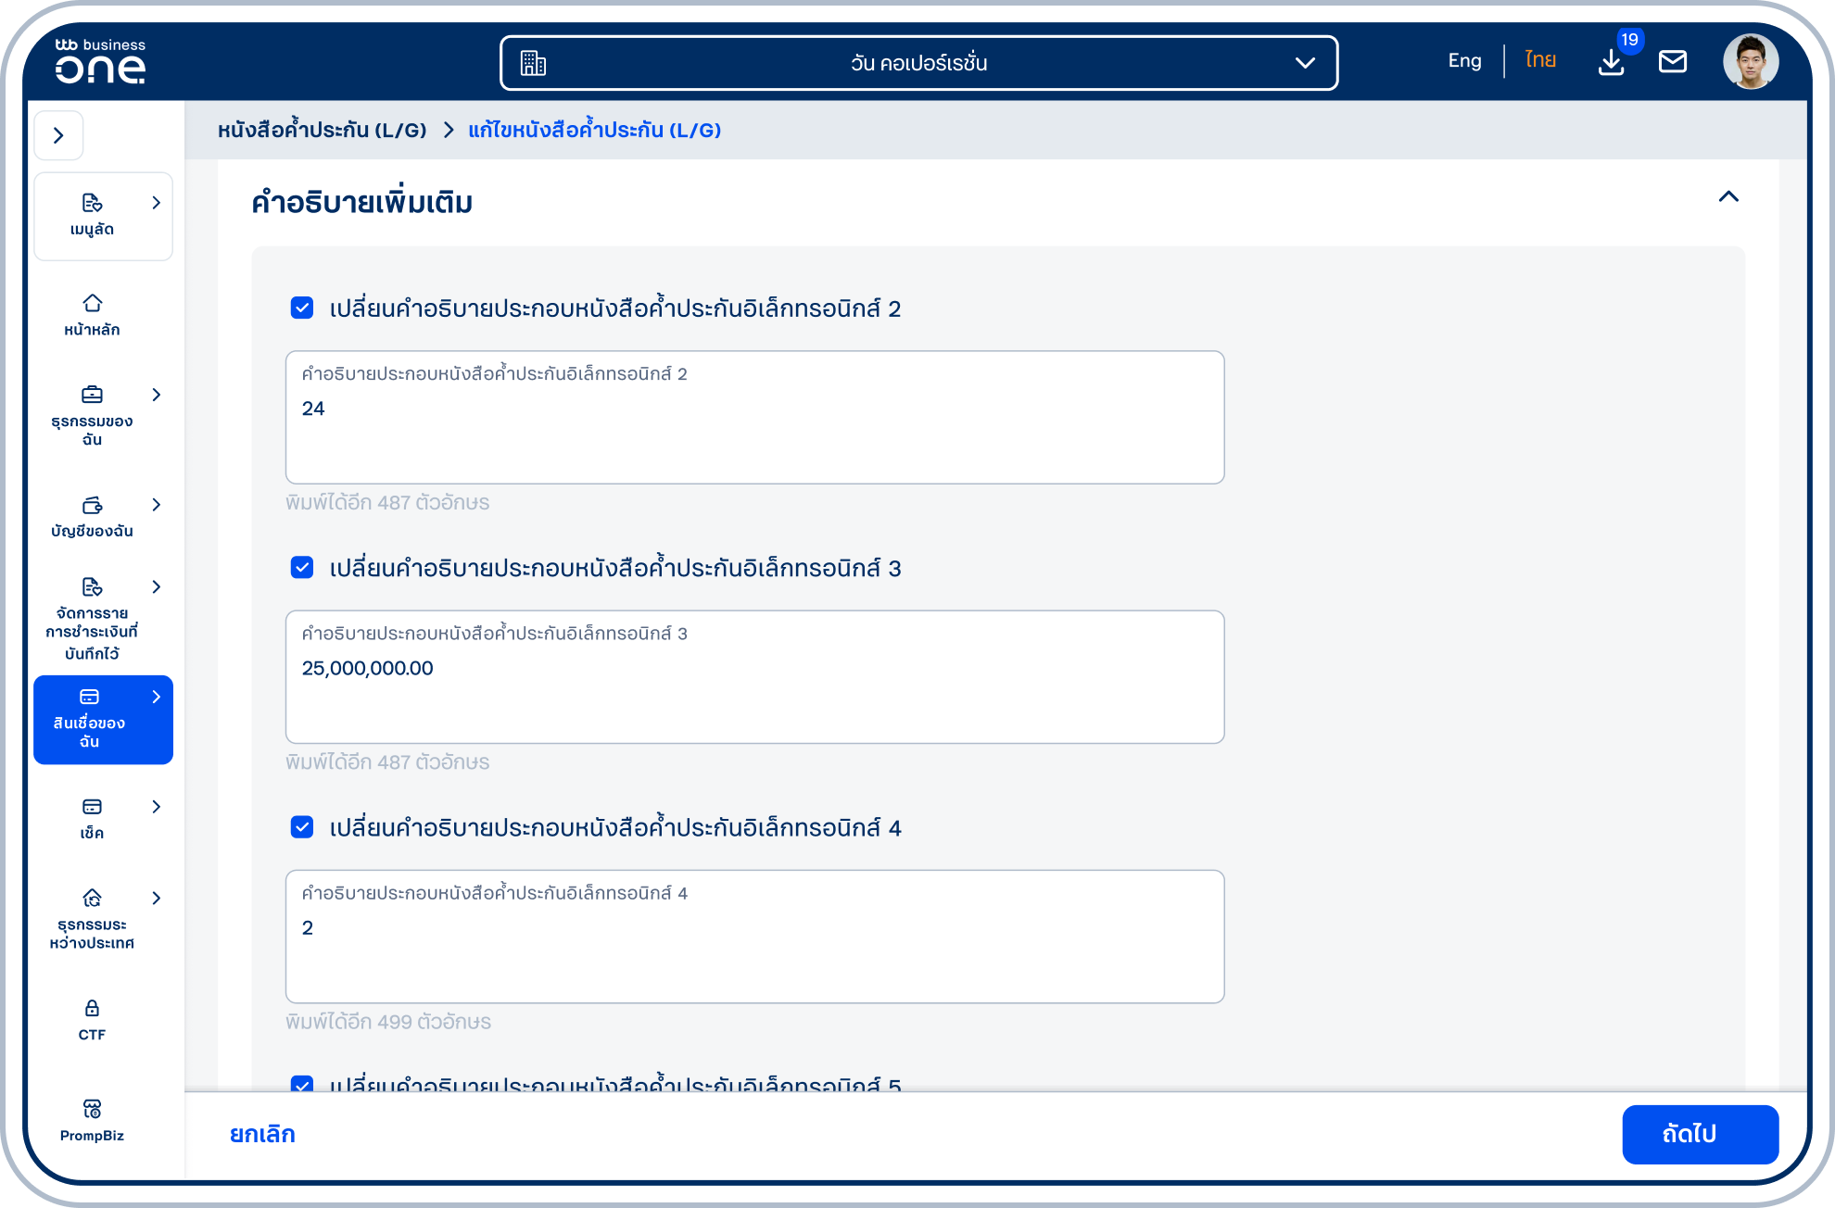
Task: Select the สินเชื่อของฉัน menu item
Action: [x=103, y=720]
